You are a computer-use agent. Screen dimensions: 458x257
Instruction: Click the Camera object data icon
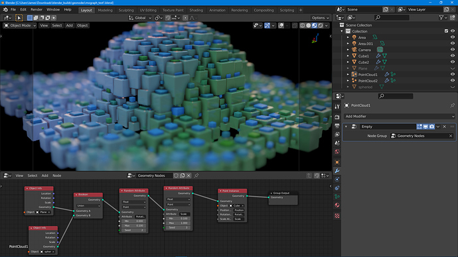(380, 50)
